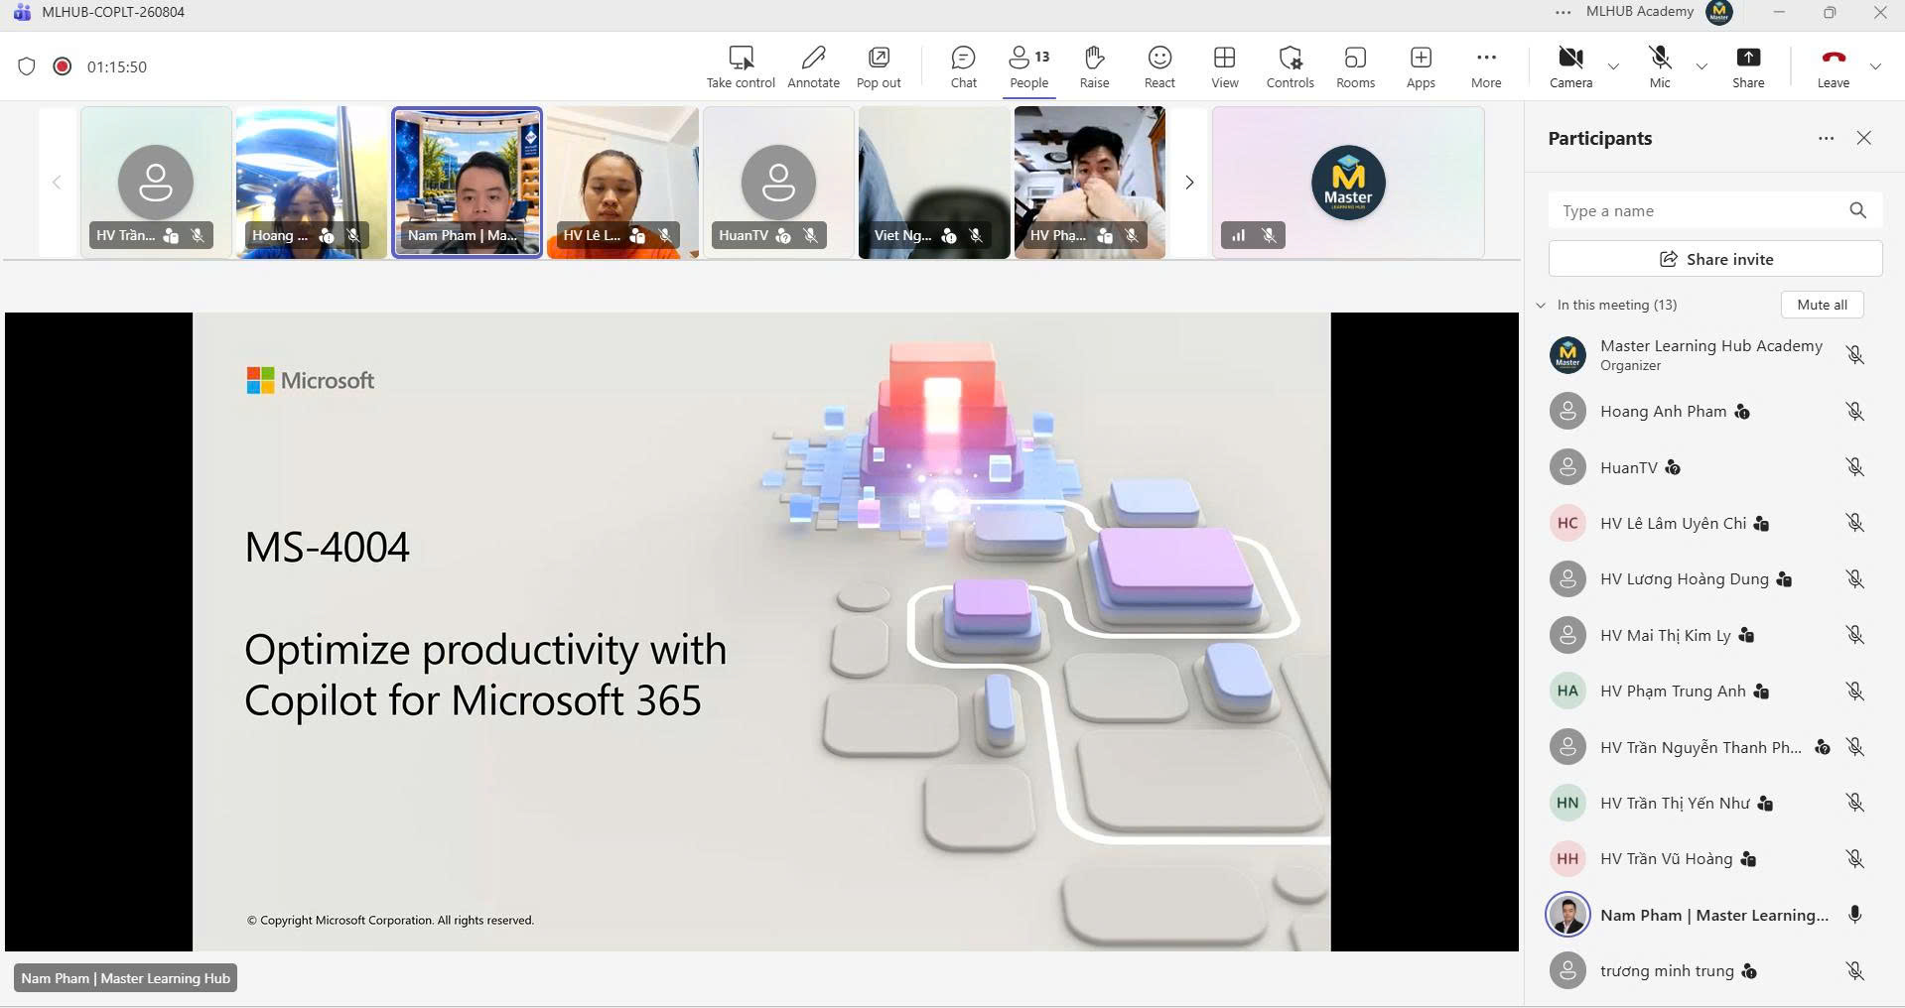Screen dimensions: 1905x1008
Task: Click the shield security icon
Action: tap(27, 66)
